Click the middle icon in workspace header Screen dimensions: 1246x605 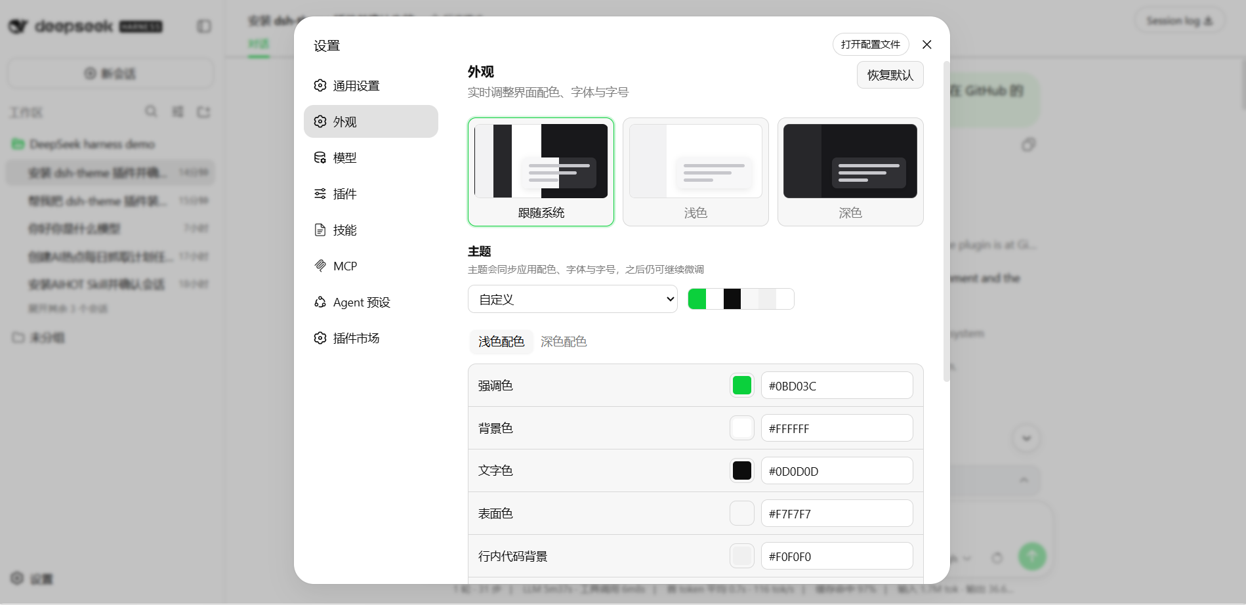pos(177,112)
